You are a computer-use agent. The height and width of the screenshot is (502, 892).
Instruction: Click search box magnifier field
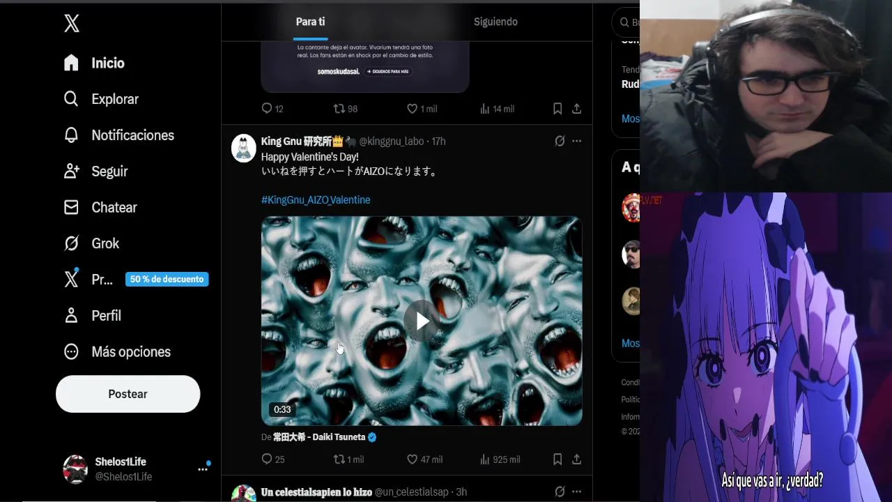coord(626,22)
